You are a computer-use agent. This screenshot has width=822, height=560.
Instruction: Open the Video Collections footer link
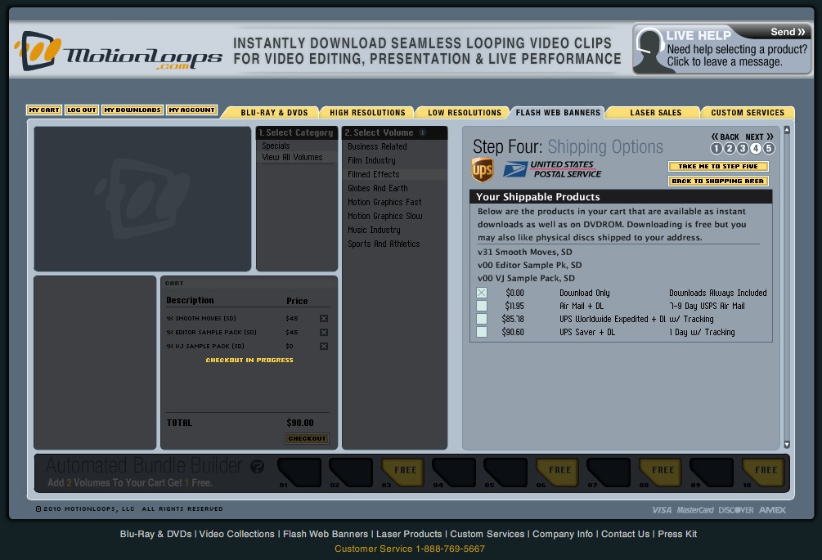pyautogui.click(x=237, y=534)
